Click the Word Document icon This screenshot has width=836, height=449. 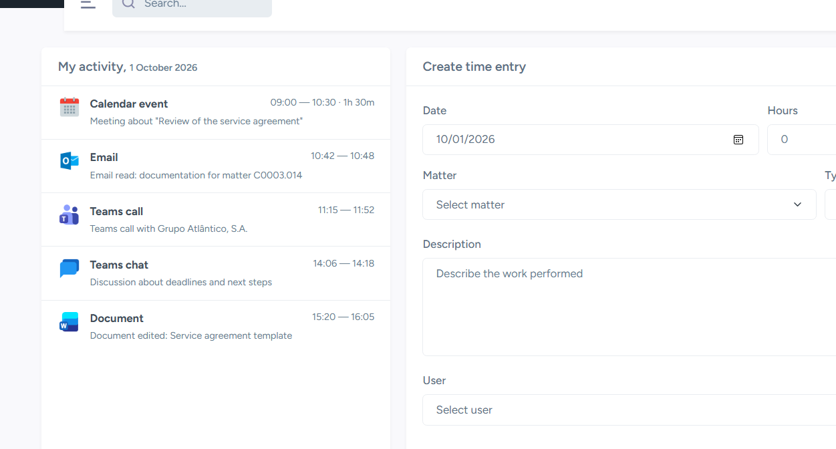69,322
